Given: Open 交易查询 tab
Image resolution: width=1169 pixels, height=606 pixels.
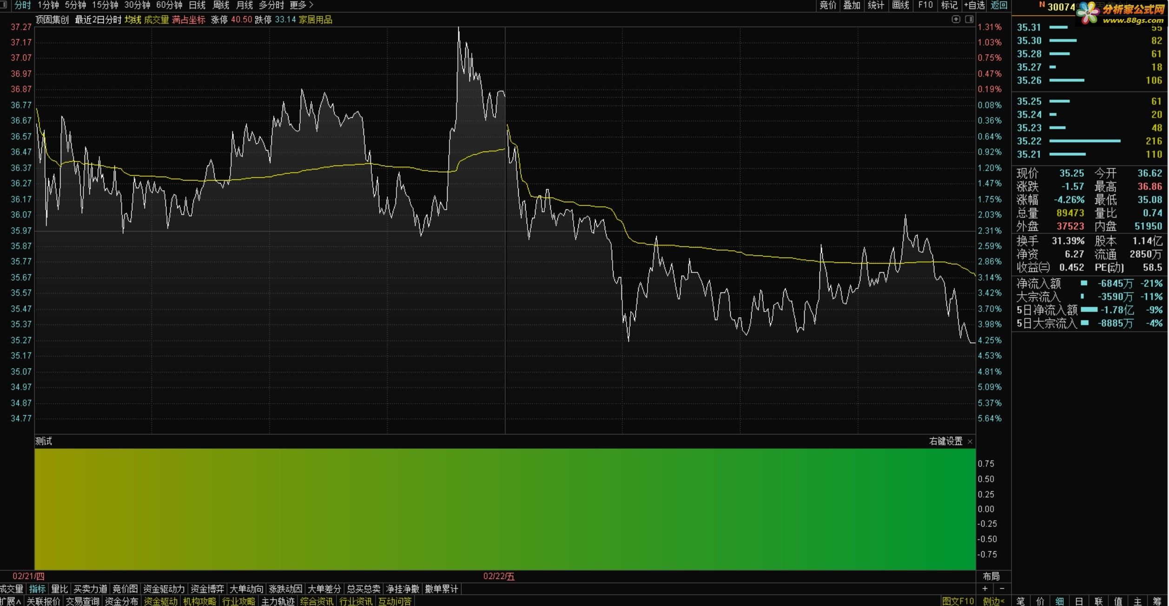Looking at the screenshot, I should 82,601.
